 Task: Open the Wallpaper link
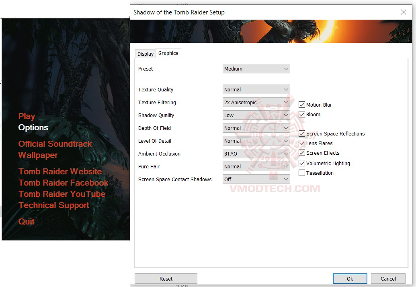pyautogui.click(x=38, y=155)
